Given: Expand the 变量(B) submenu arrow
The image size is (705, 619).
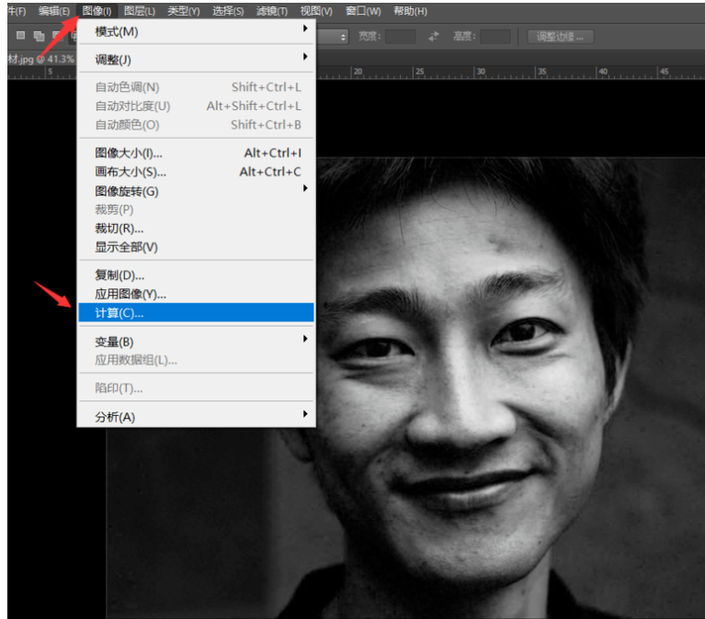Looking at the screenshot, I should click(x=305, y=338).
